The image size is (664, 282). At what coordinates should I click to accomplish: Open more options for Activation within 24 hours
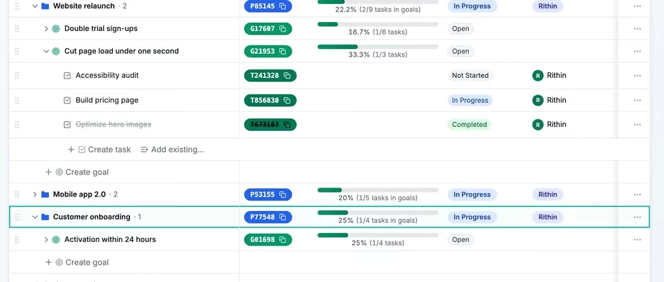click(637, 240)
